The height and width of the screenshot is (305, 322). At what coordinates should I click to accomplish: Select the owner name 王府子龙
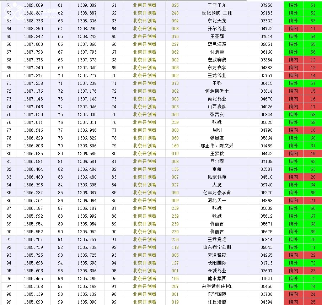tap(217, 5)
